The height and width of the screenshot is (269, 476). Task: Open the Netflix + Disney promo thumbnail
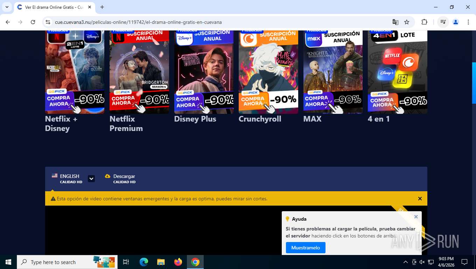75,72
